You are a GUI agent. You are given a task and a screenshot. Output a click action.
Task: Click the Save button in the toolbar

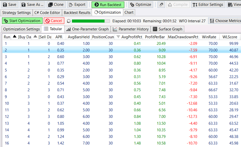9,5
